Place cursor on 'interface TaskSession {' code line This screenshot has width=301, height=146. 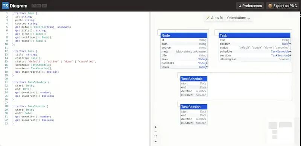point(30,106)
